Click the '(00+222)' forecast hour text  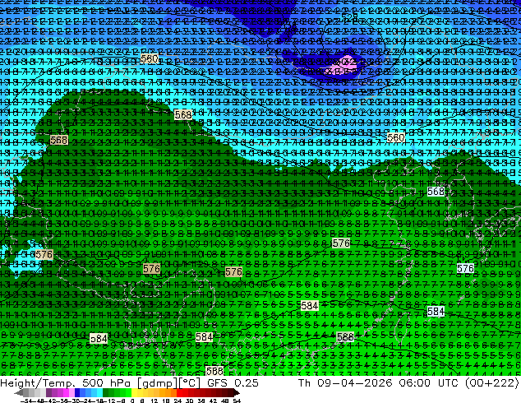[x=491, y=383]
